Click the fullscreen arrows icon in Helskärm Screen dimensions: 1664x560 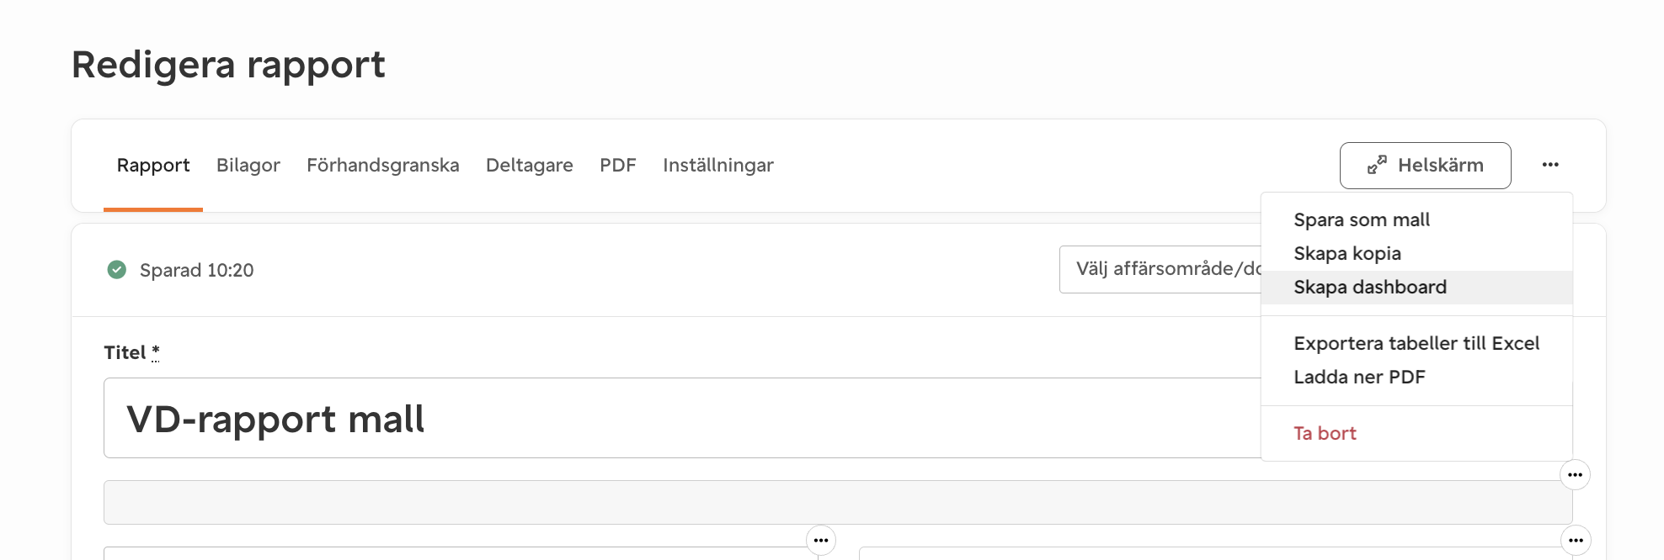pos(1377,166)
